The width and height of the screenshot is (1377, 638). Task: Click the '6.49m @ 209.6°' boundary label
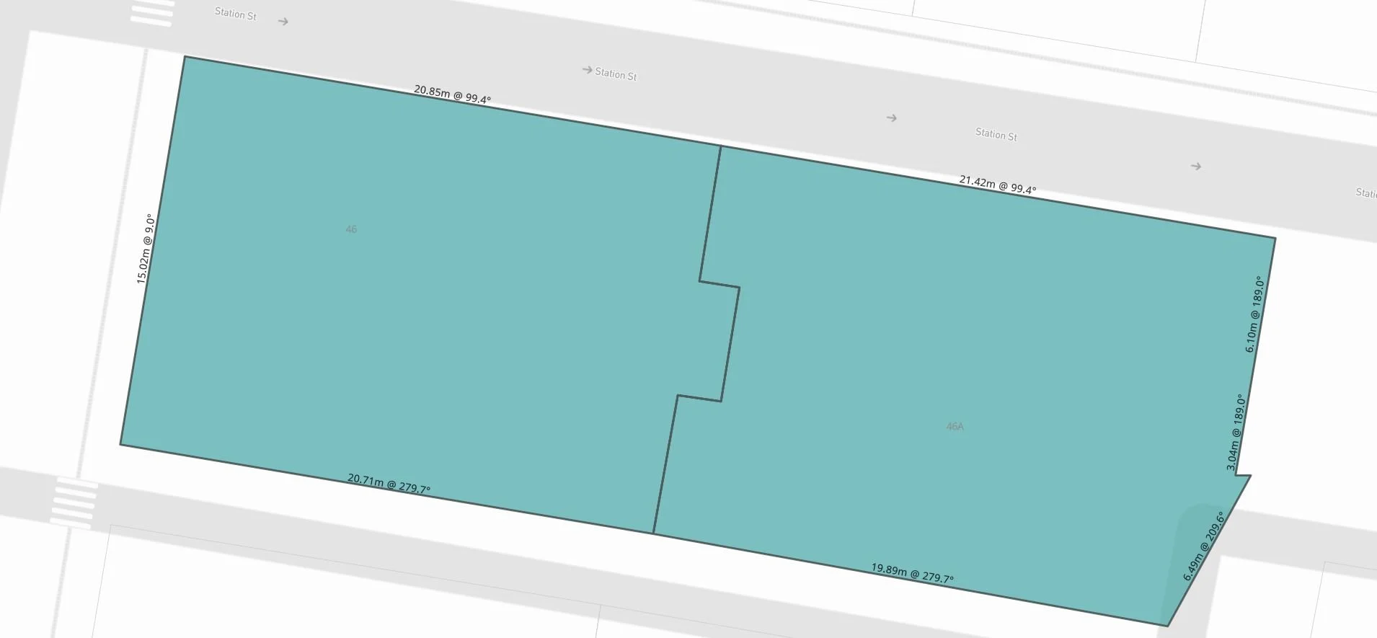point(1204,546)
